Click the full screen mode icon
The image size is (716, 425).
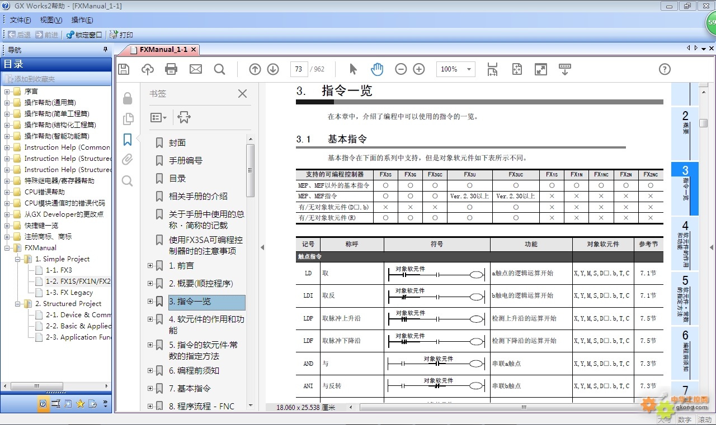pyautogui.click(x=541, y=69)
